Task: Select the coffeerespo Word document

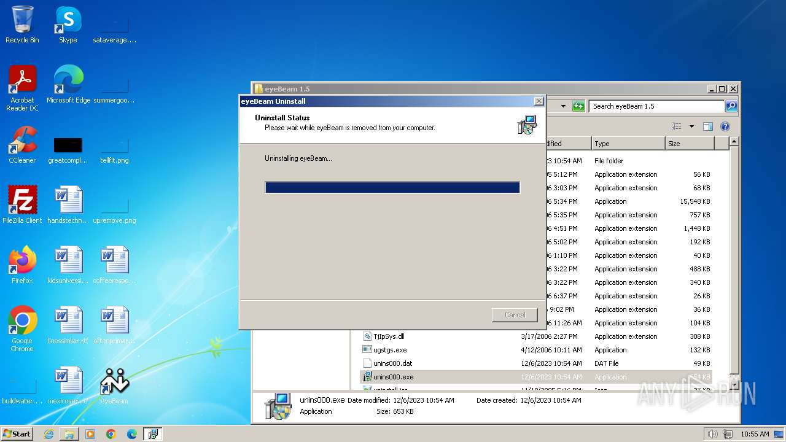Action: pos(114,265)
